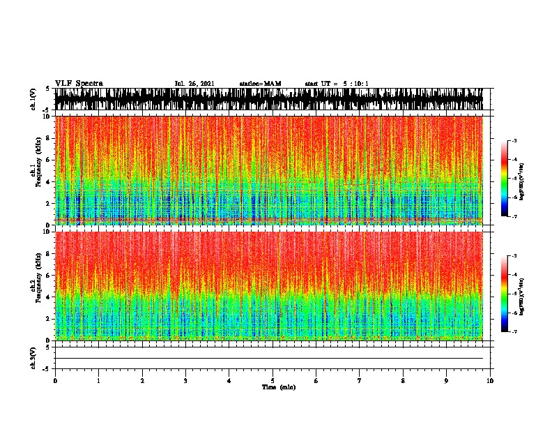
Task: Click the ch.1(V) waveform axis label
Action: [33, 99]
